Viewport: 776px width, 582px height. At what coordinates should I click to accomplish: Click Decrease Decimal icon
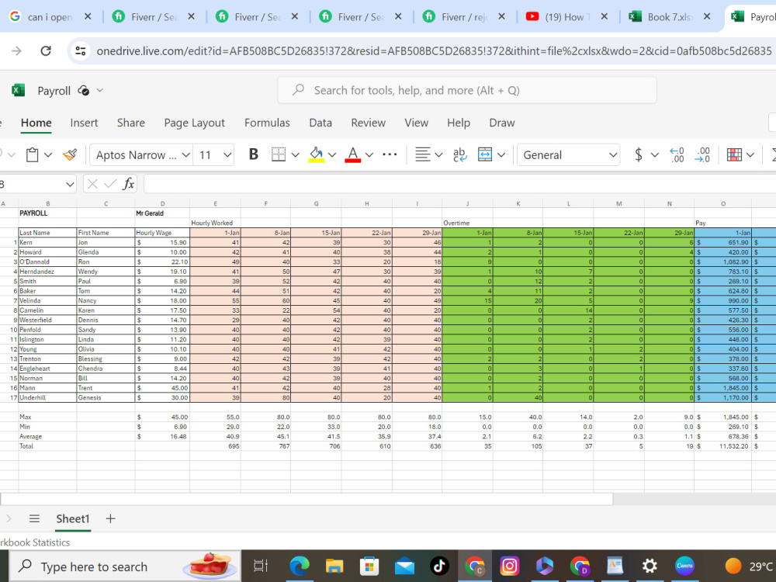(677, 155)
